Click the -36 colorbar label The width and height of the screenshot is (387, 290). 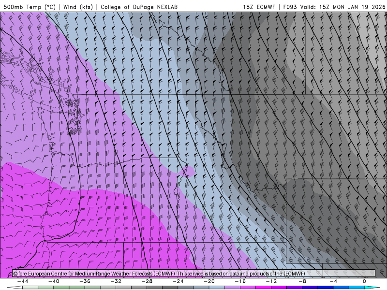[85, 281]
